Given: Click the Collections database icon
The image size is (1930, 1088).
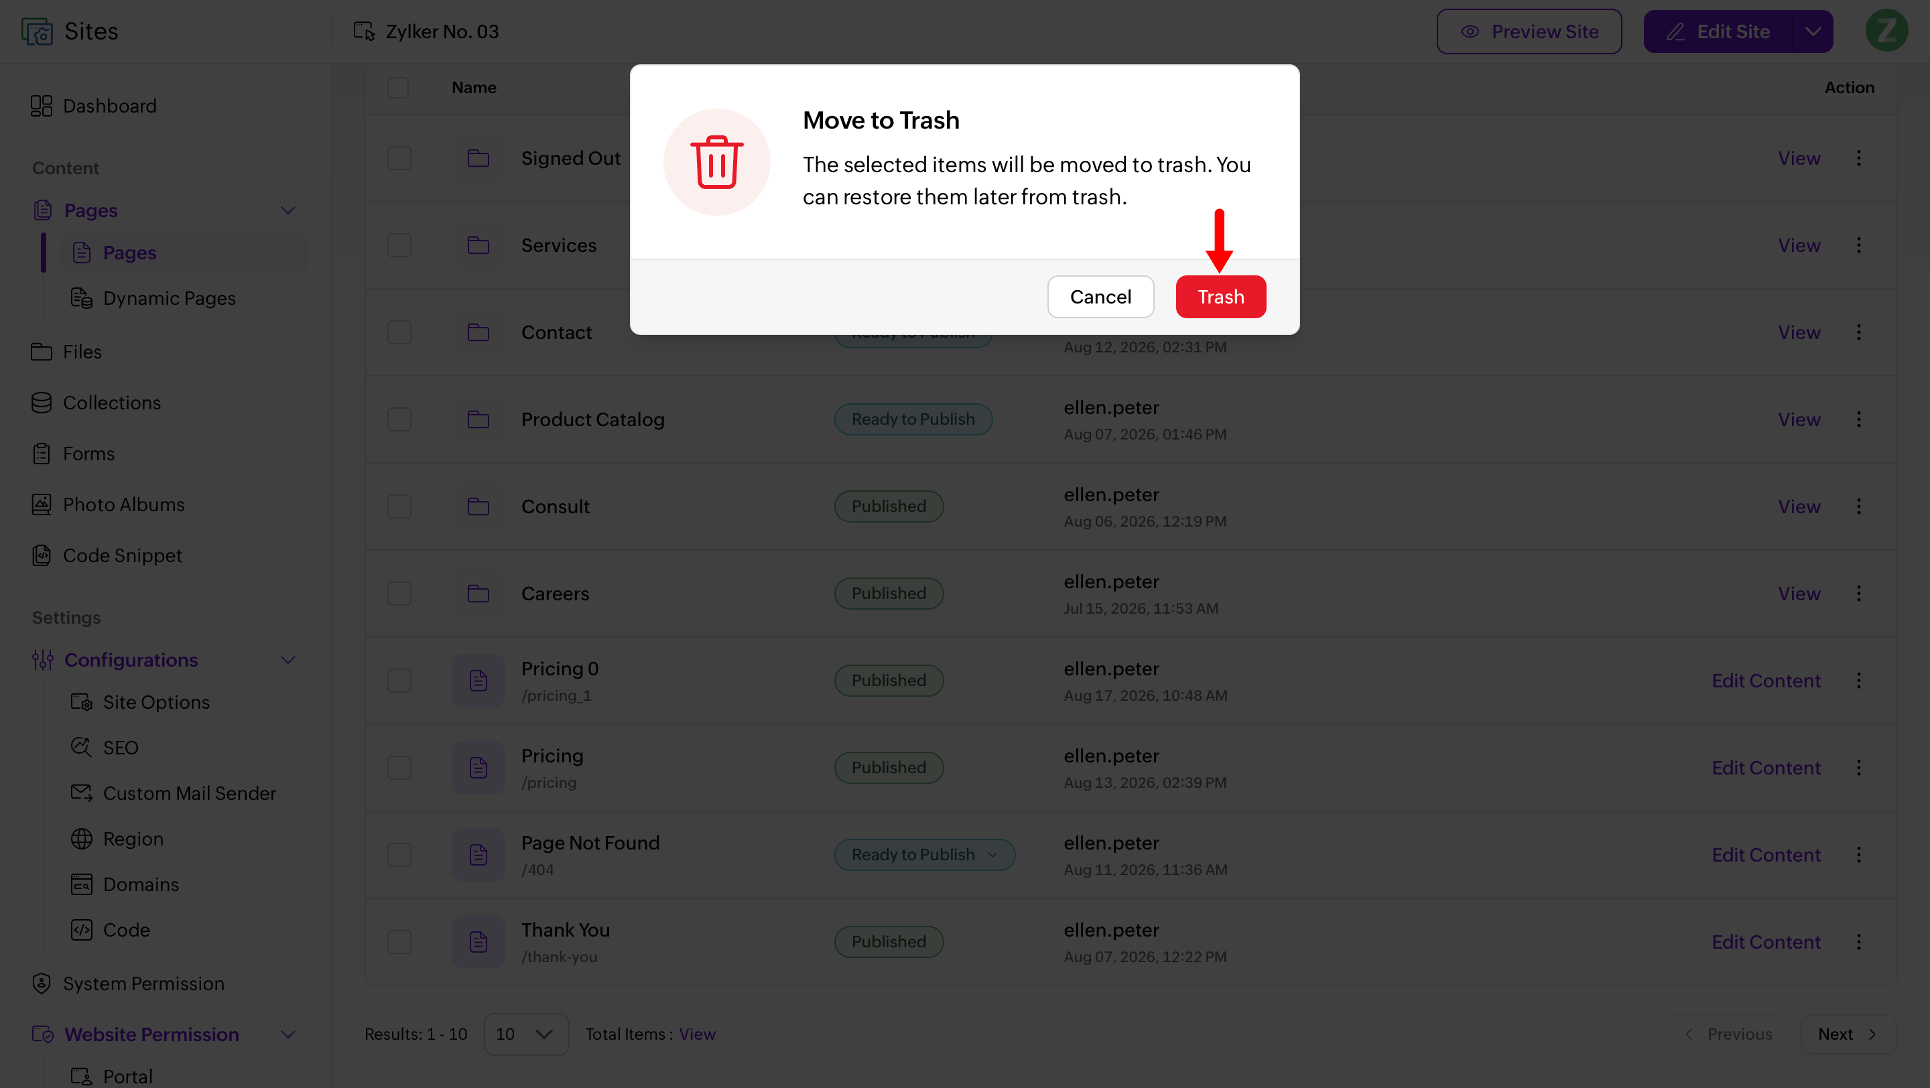Looking at the screenshot, I should [41, 403].
